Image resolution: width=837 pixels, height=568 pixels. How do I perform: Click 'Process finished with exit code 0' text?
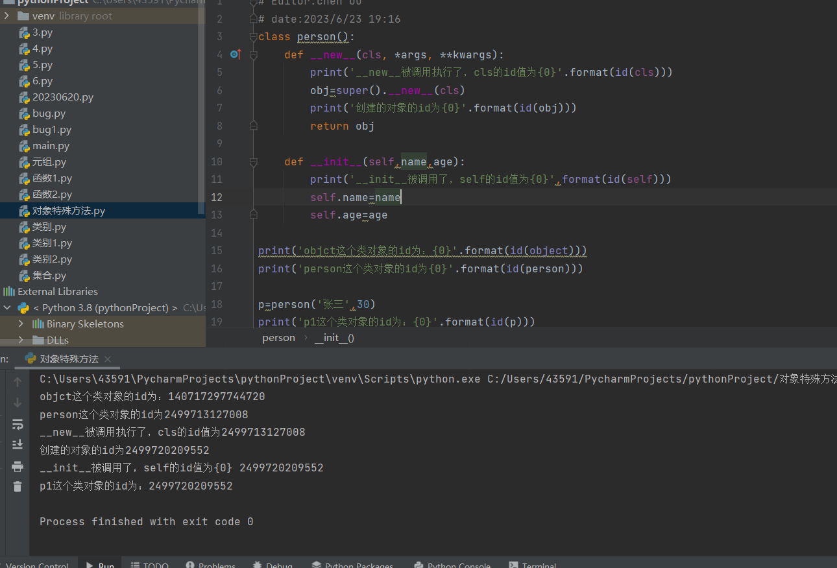[x=146, y=521]
